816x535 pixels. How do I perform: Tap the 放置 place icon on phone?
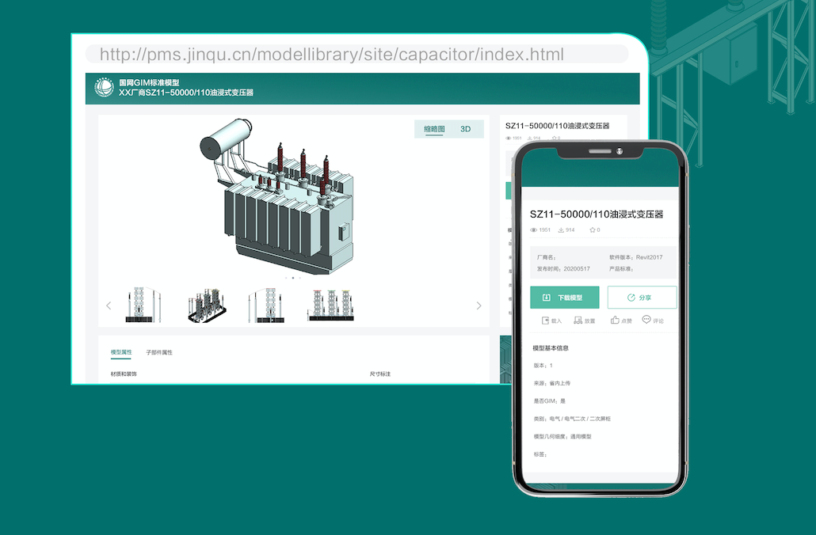[x=578, y=321]
